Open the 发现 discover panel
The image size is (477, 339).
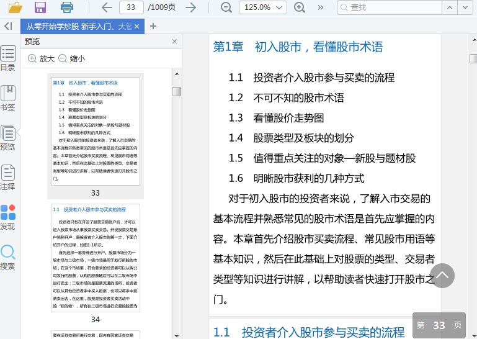point(8,217)
